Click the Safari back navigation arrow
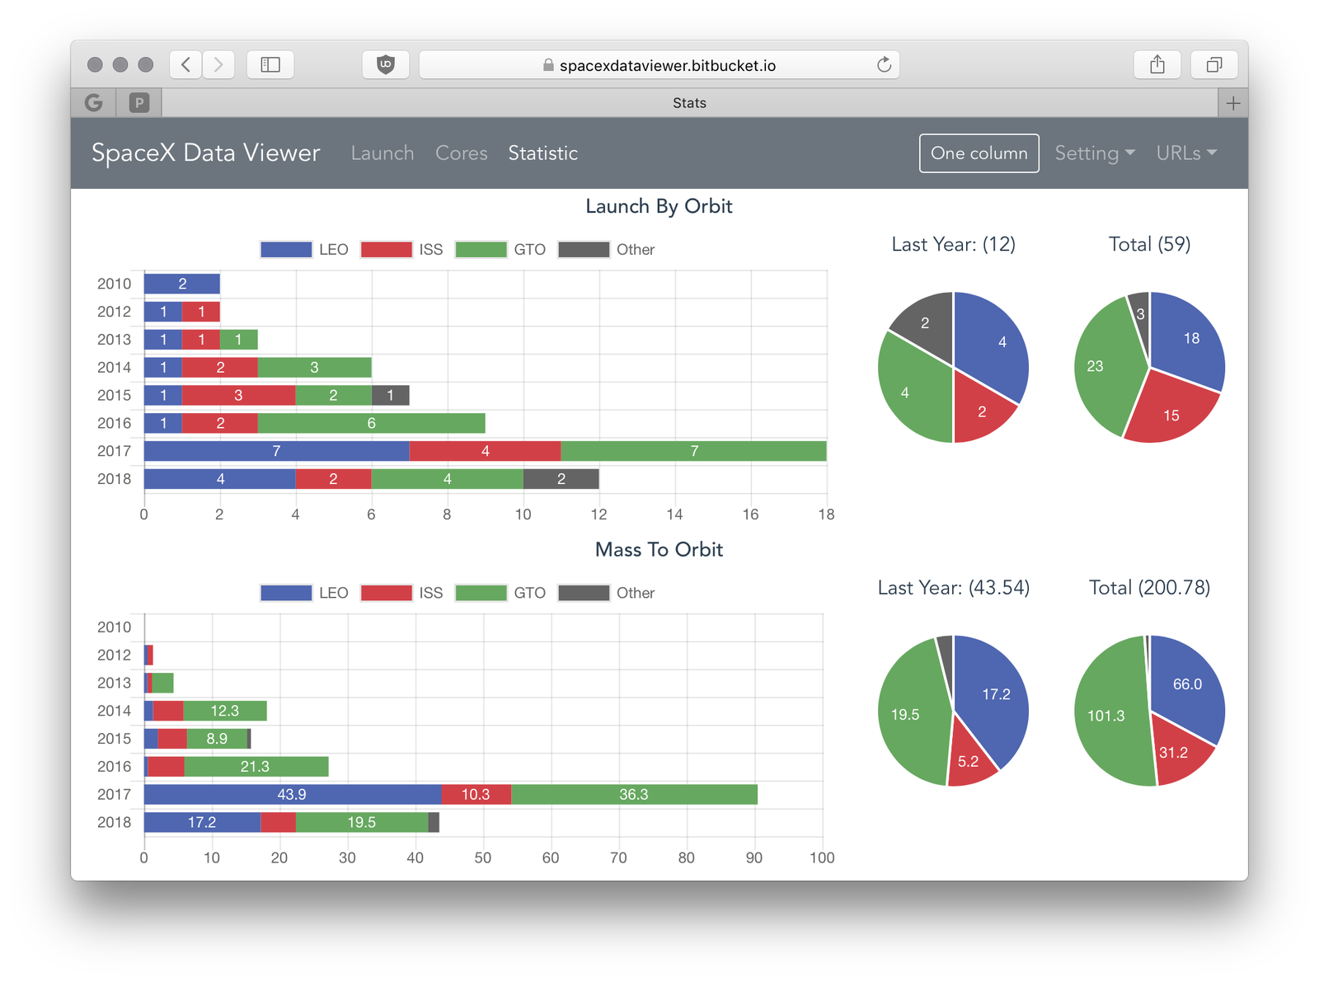 coord(186,64)
